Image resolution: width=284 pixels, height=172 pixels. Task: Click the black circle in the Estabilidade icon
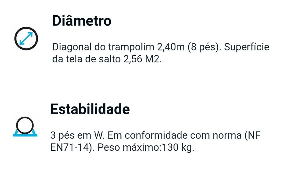(25, 124)
